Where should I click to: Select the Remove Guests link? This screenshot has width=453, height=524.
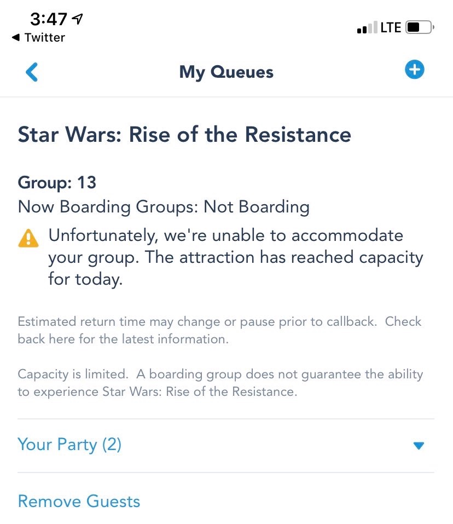[x=79, y=501]
